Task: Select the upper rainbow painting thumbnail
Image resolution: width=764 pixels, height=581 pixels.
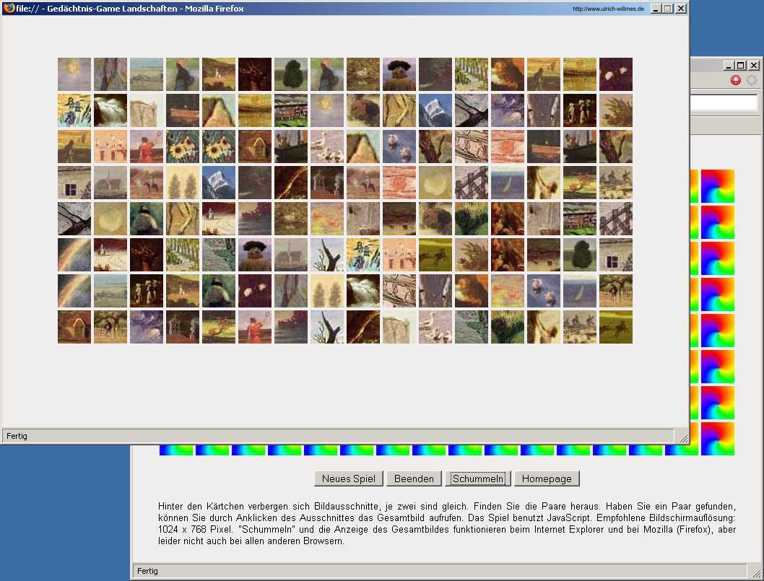Action: point(74,255)
